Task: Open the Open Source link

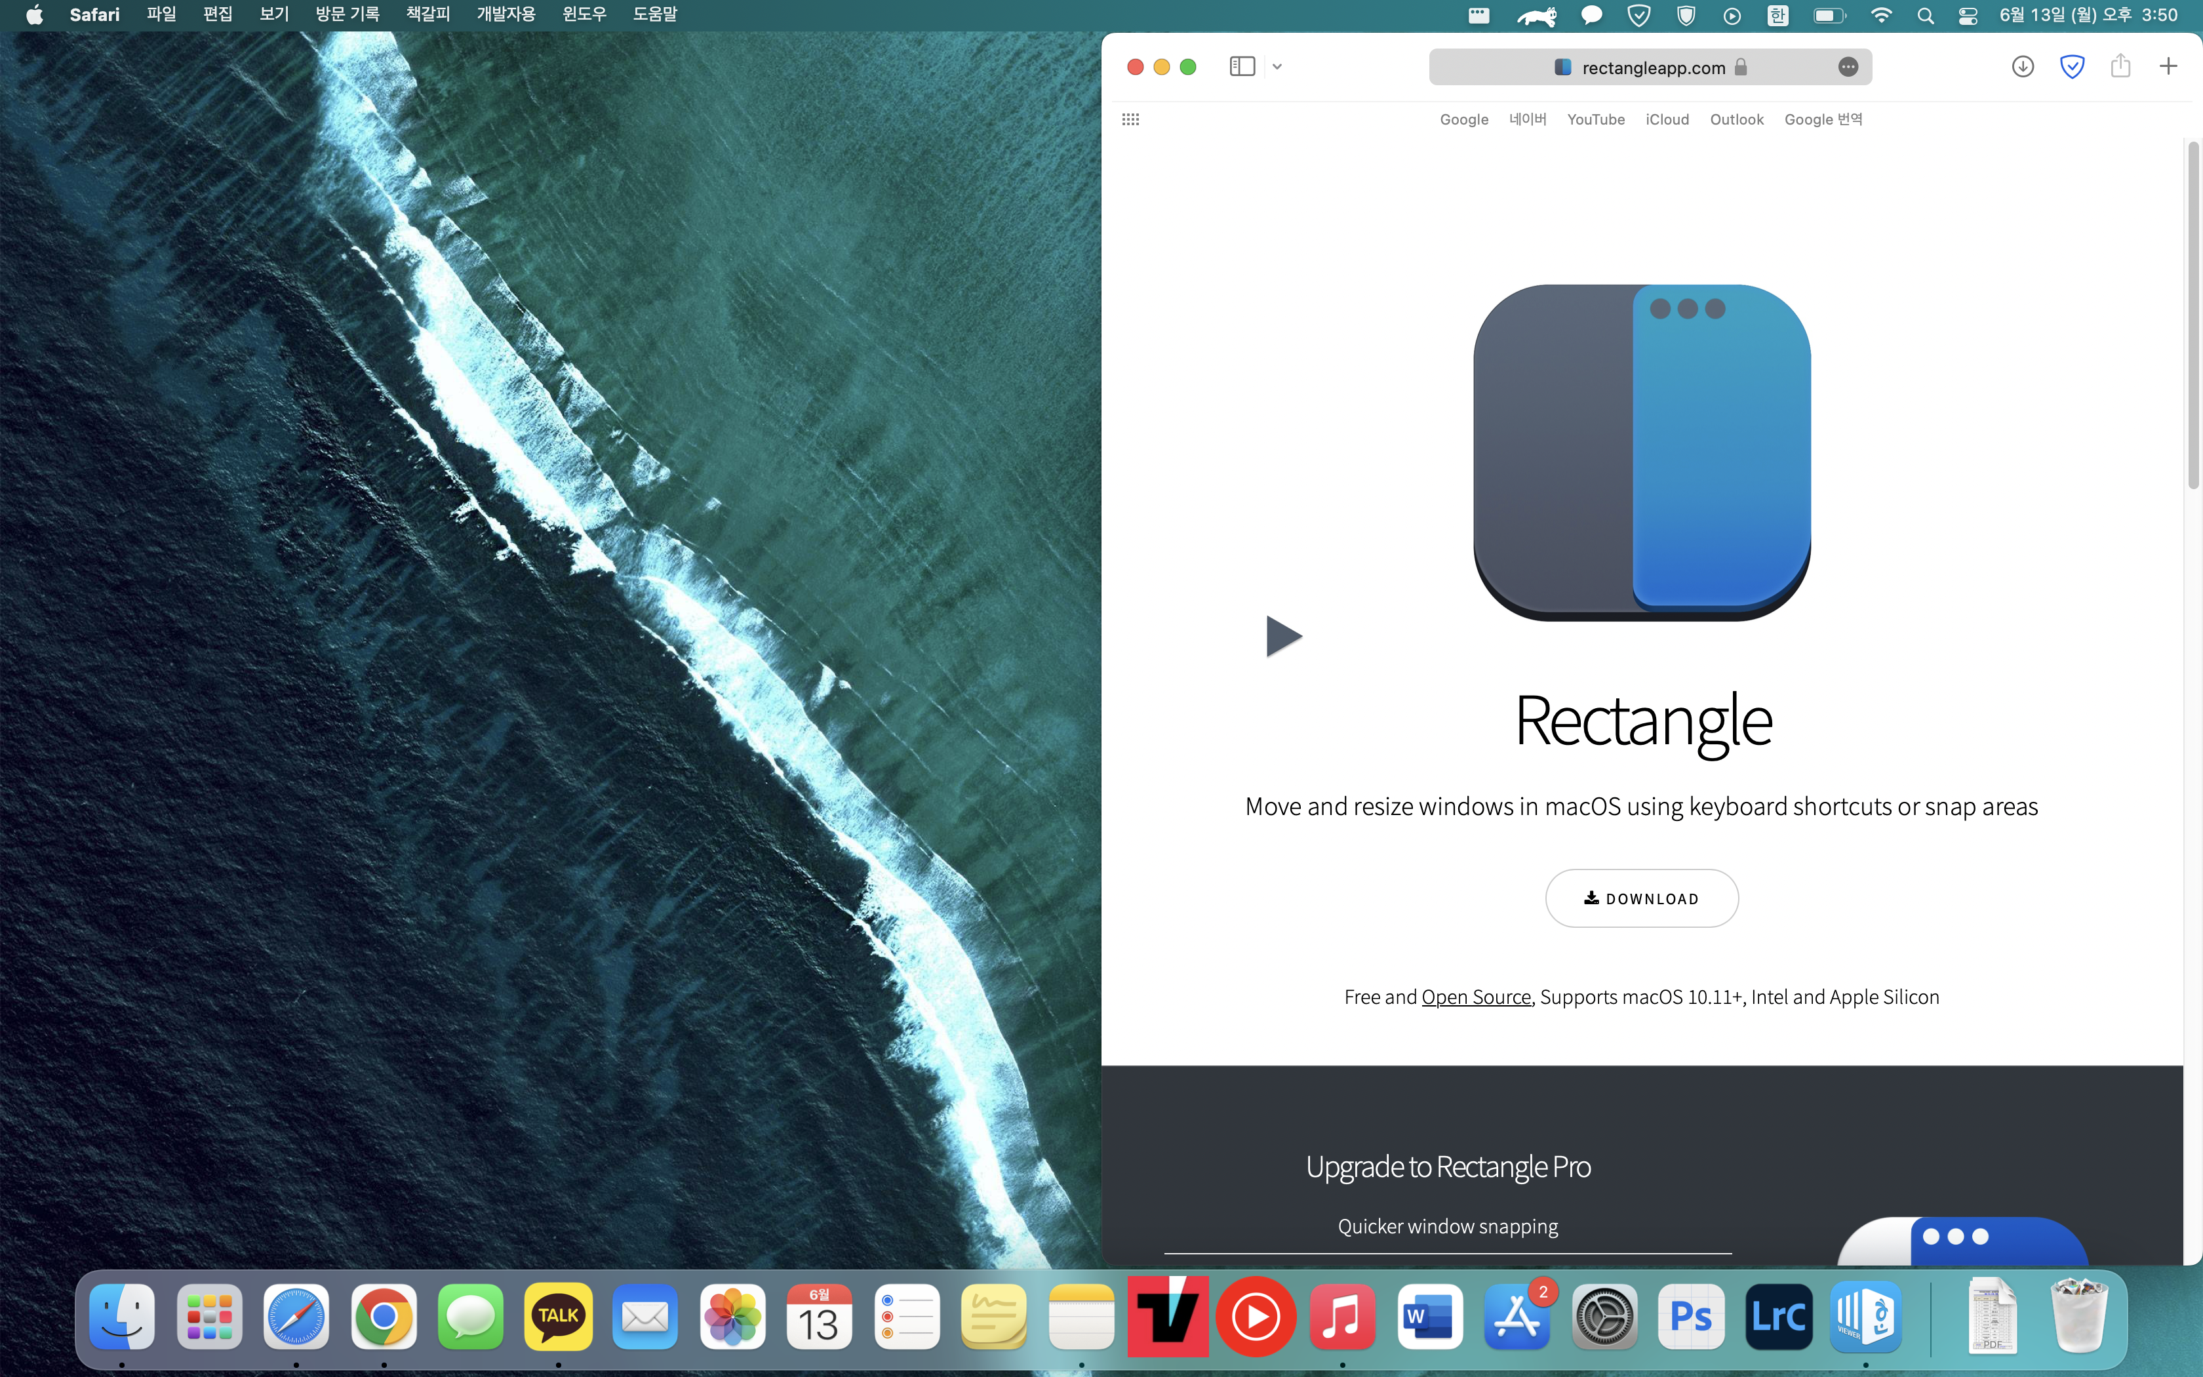Action: (x=1475, y=996)
